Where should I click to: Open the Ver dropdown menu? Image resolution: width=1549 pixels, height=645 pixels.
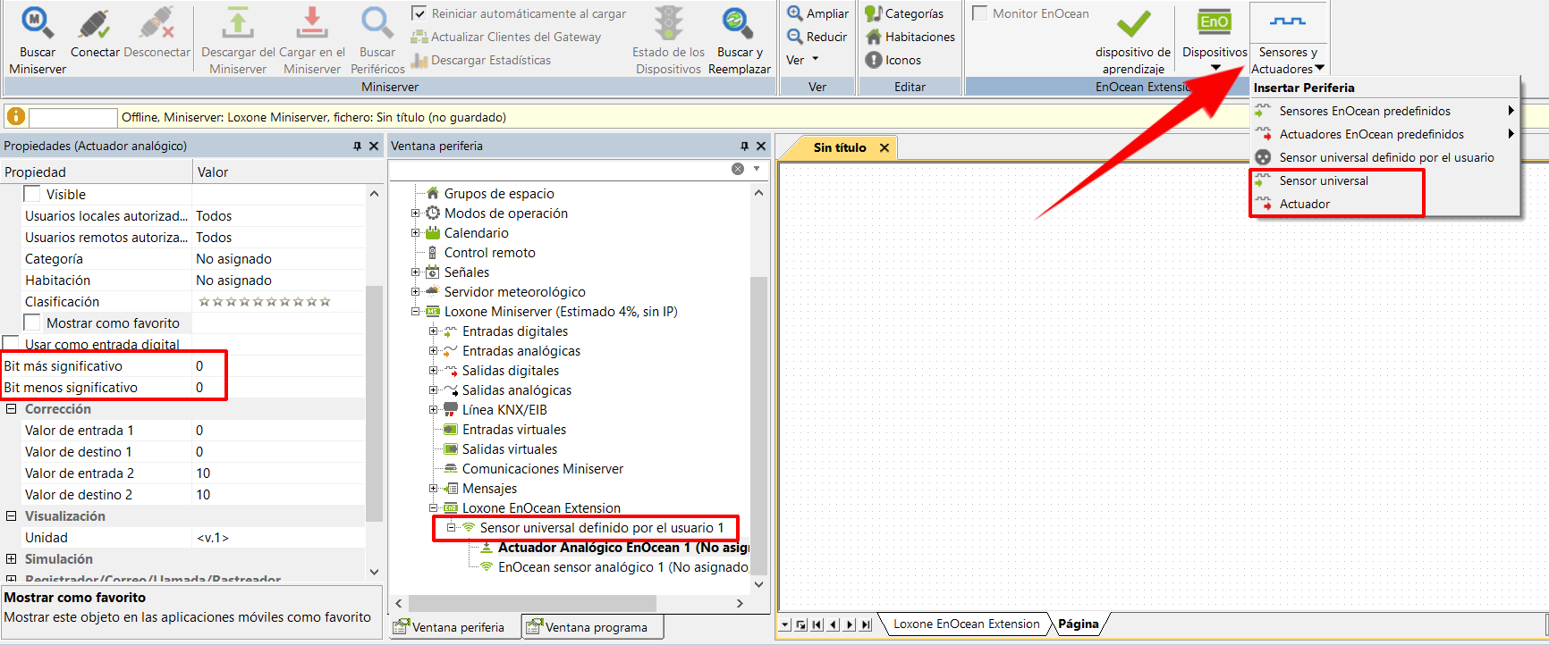point(802,60)
